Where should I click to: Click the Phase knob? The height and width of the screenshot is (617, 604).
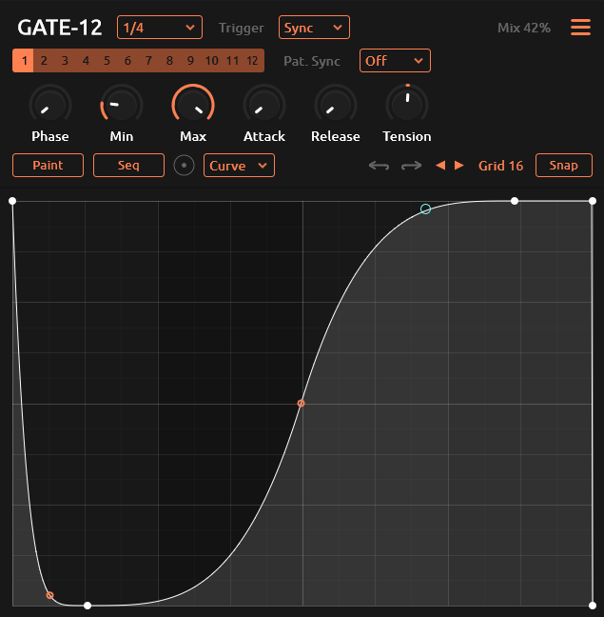point(50,104)
